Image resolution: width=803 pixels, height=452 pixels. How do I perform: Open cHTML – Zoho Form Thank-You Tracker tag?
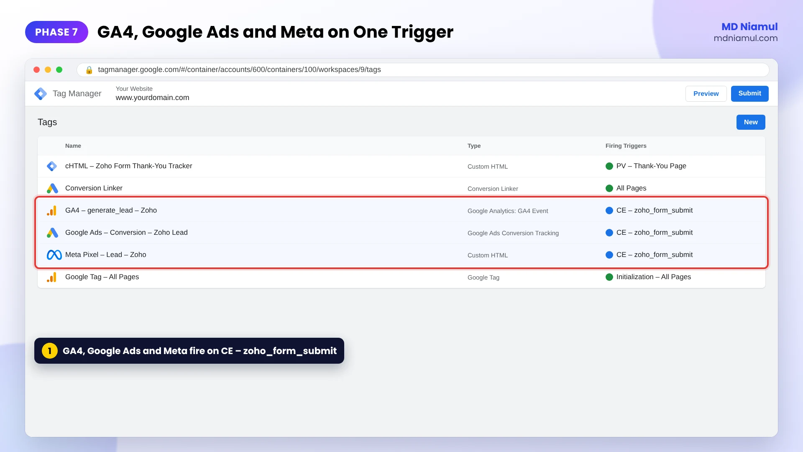129,166
